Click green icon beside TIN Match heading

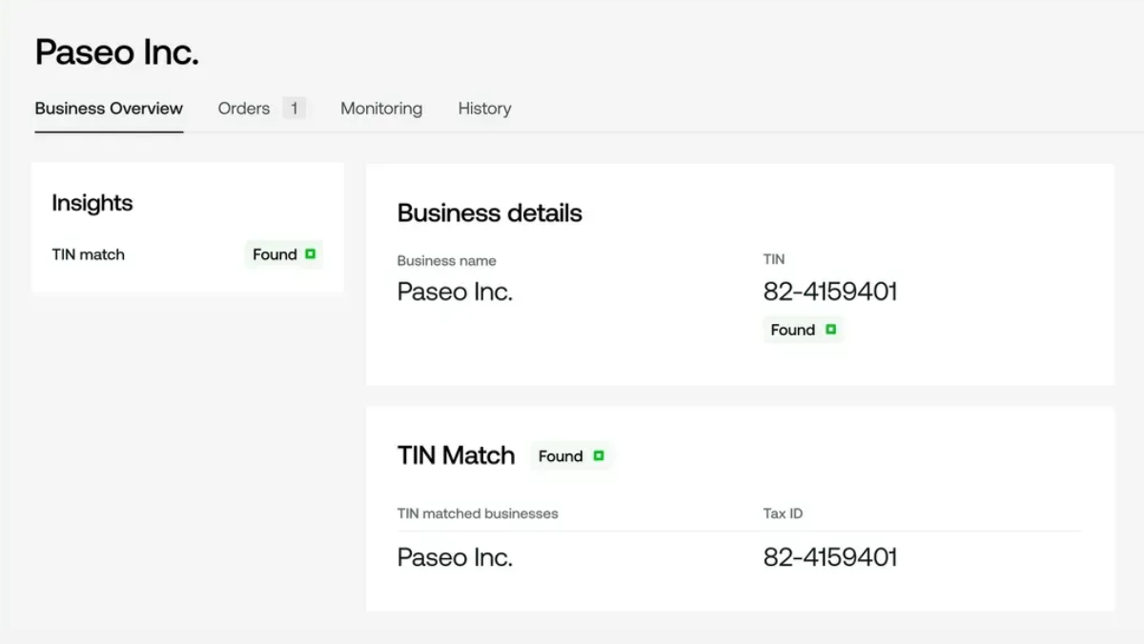coord(599,456)
